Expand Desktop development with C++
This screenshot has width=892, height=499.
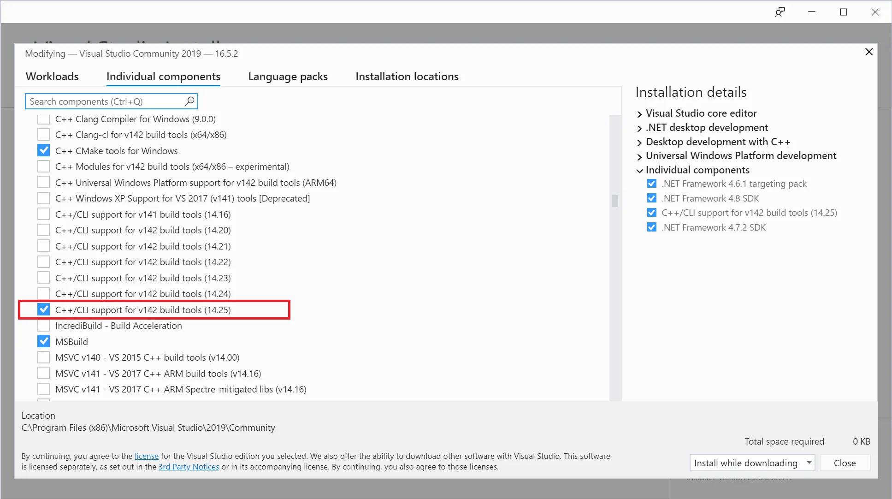tap(639, 143)
